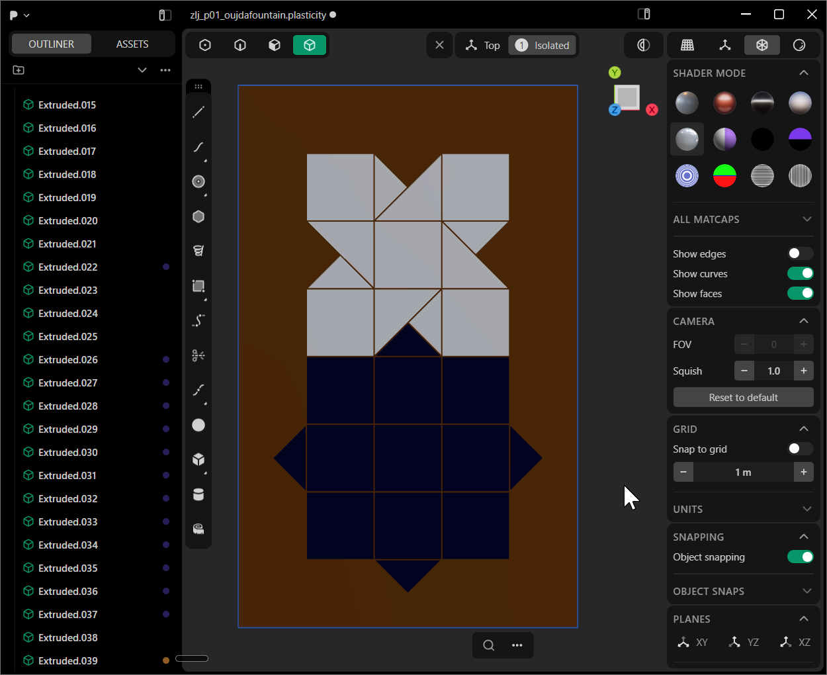Viewport: 827px width, 675px height.
Task: Select the XY plane
Action: (693, 642)
